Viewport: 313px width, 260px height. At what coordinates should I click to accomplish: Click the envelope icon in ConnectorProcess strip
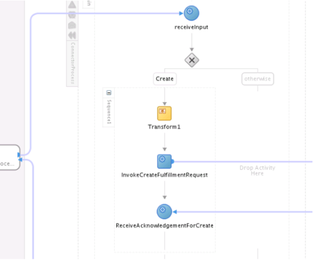pos(72,25)
